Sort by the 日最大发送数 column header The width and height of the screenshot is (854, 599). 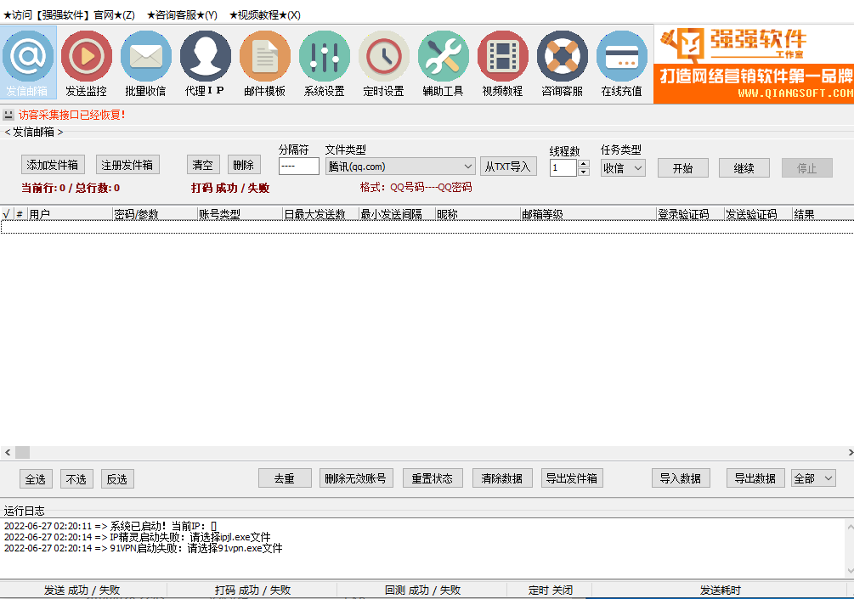click(321, 214)
